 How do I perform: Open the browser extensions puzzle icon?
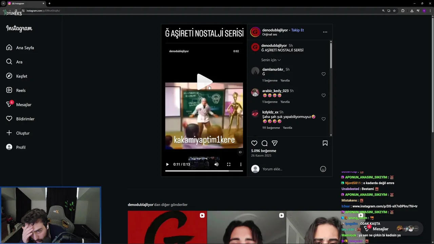tap(403, 11)
